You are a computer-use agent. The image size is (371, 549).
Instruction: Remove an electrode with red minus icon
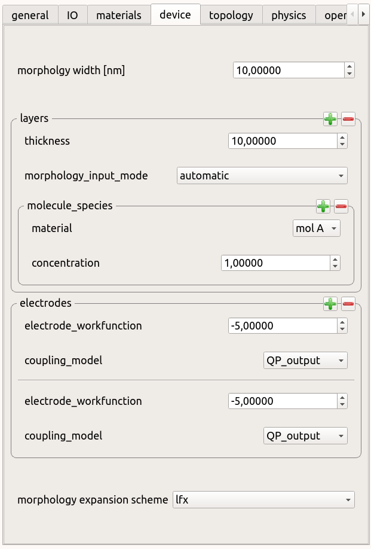point(348,304)
